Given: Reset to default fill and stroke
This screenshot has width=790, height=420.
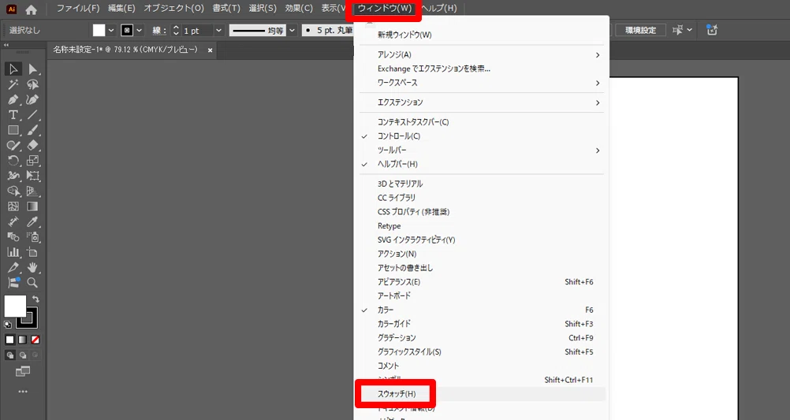Looking at the screenshot, I should 8,325.
